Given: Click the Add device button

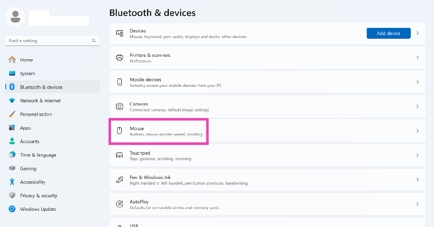Looking at the screenshot, I should pyautogui.click(x=388, y=33).
